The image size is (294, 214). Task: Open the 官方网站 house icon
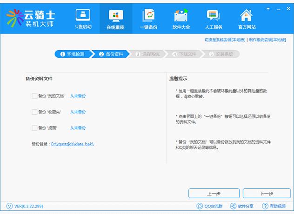coord(247,15)
